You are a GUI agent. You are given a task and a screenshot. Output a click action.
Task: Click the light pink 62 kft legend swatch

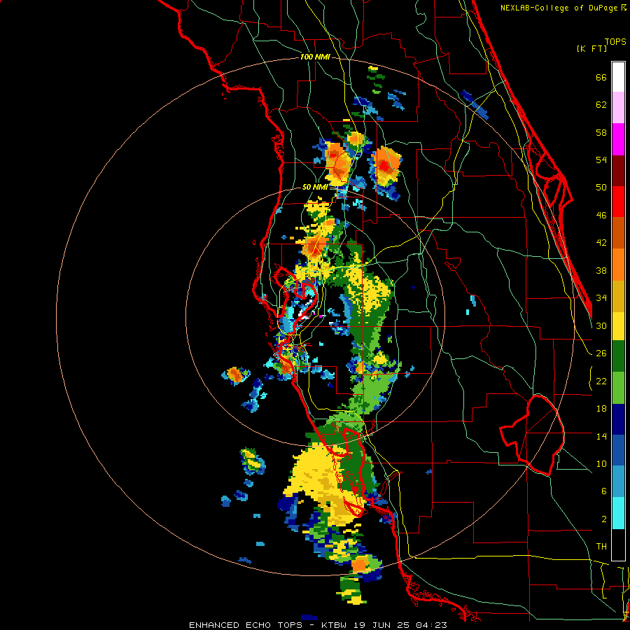pos(618,107)
